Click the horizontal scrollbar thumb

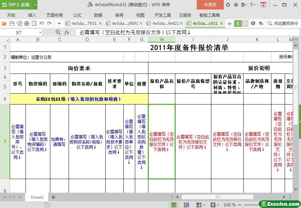(x=217, y=197)
